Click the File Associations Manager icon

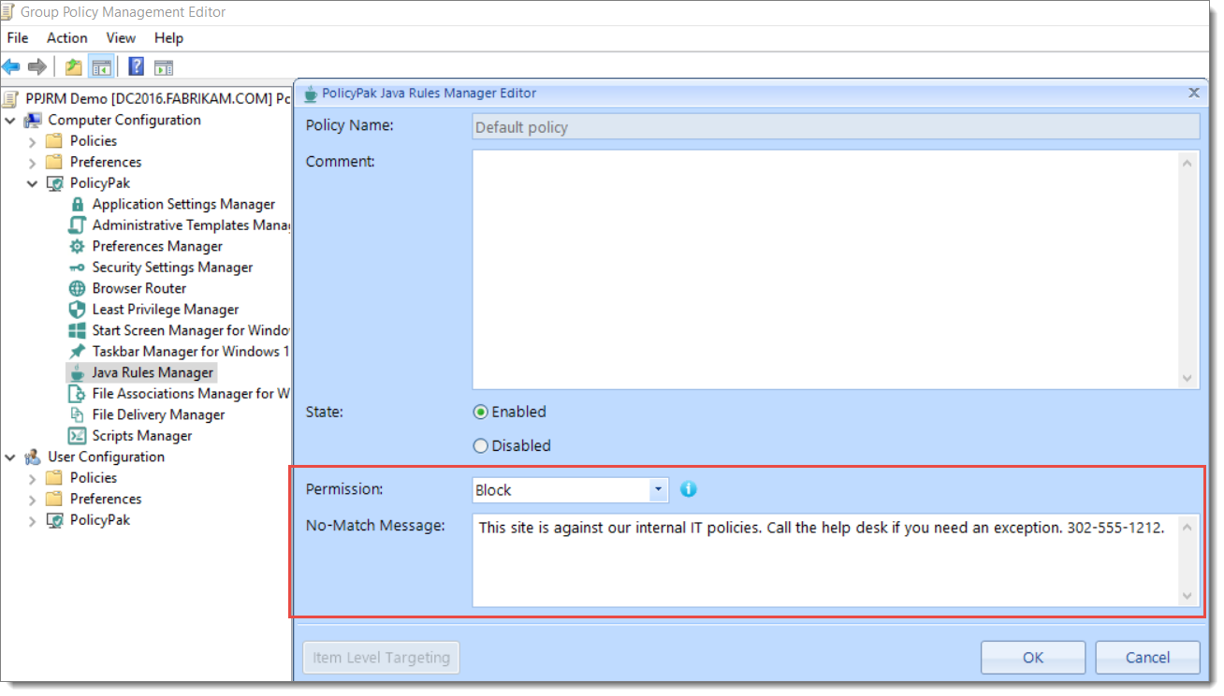coord(78,394)
